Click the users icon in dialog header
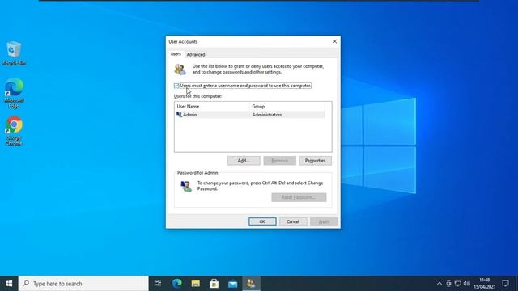 (x=180, y=70)
